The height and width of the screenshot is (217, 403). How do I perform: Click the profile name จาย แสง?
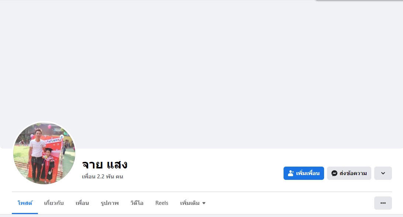[105, 164]
